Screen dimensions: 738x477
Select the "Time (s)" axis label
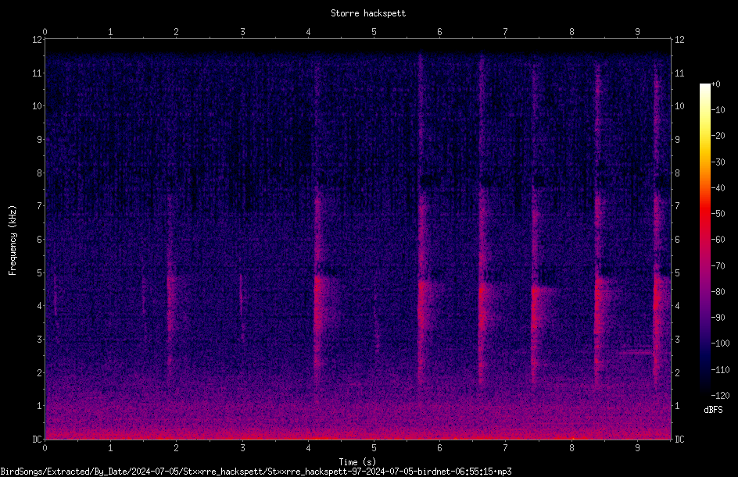(357, 462)
